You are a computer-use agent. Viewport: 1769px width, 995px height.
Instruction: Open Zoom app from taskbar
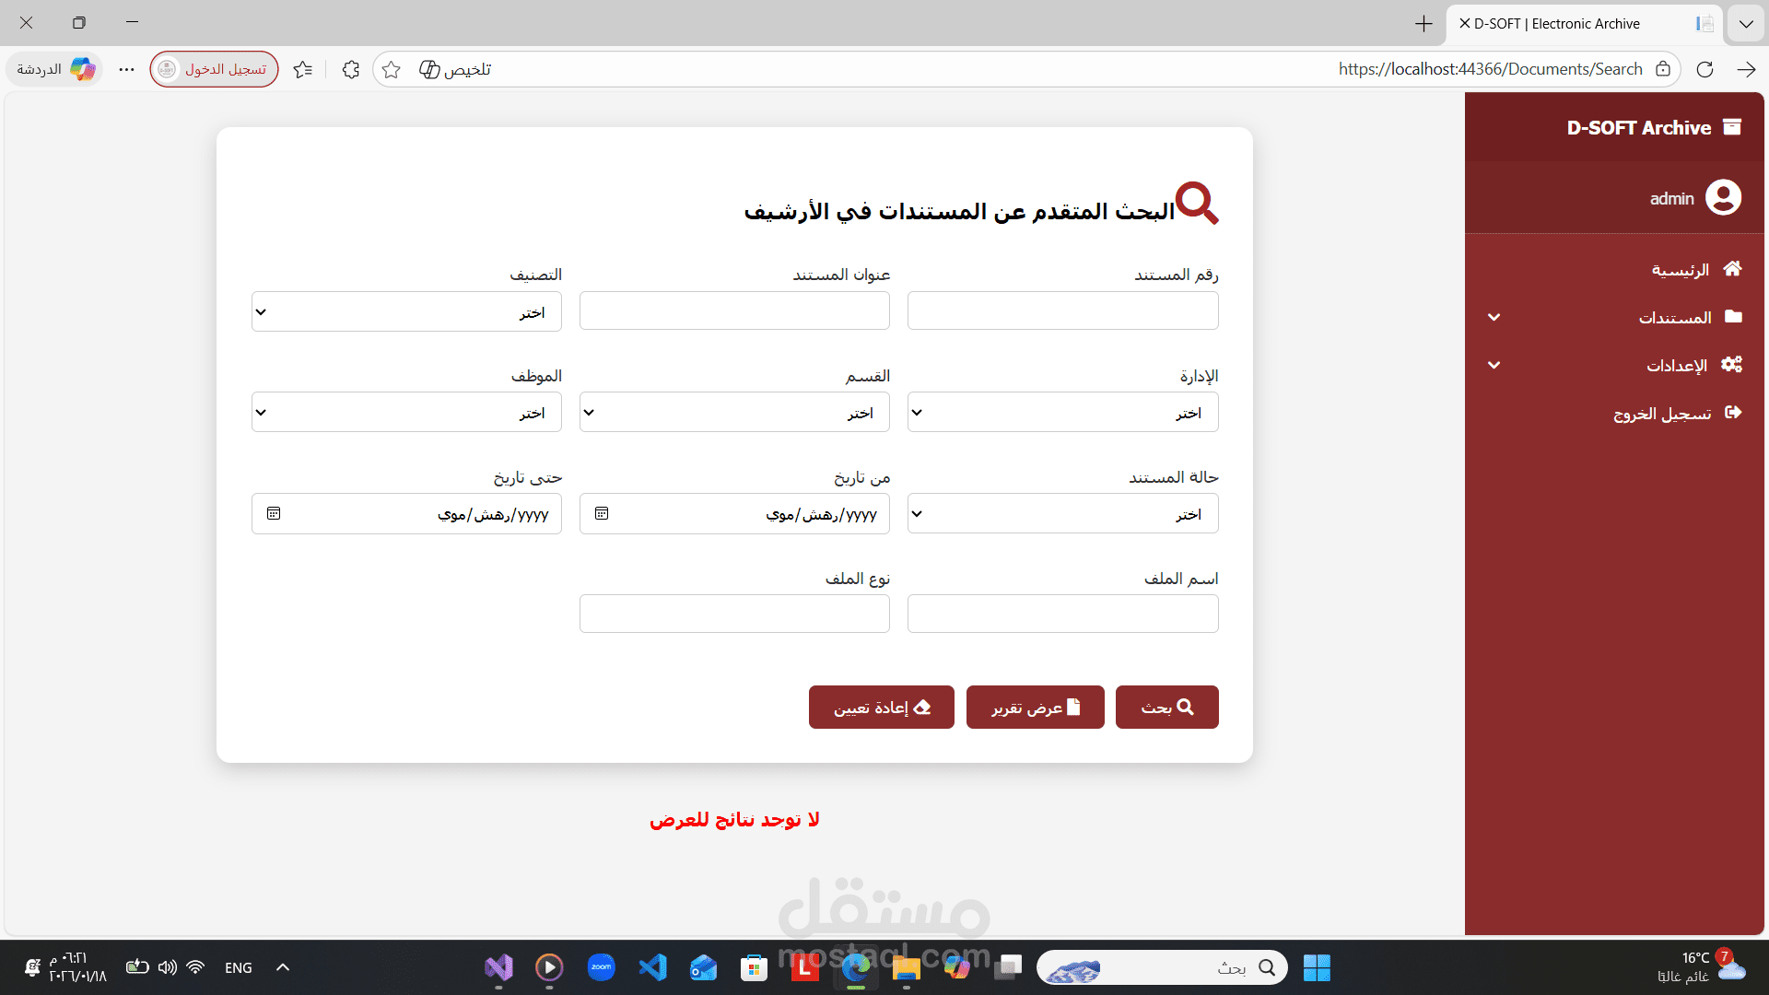tap(601, 967)
